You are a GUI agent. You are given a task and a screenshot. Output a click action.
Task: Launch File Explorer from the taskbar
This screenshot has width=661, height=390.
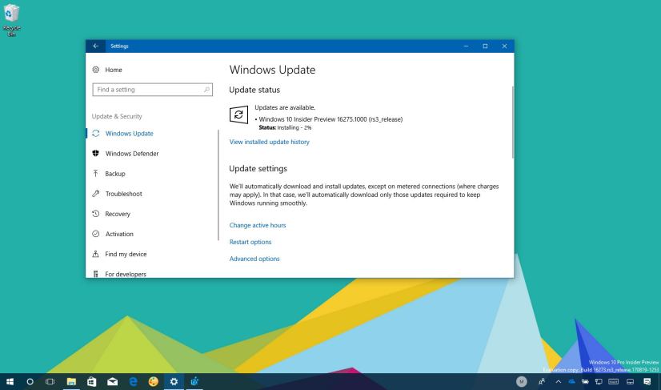click(x=71, y=381)
